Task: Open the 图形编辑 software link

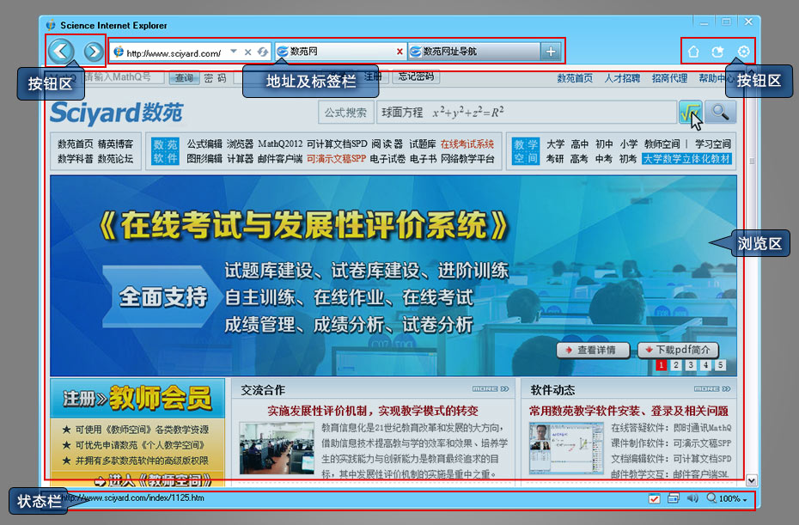Action: [204, 159]
